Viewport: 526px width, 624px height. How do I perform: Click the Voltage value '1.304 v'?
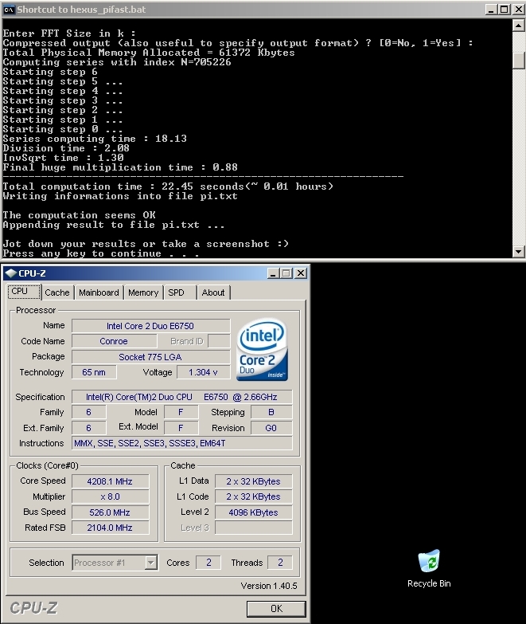203,372
